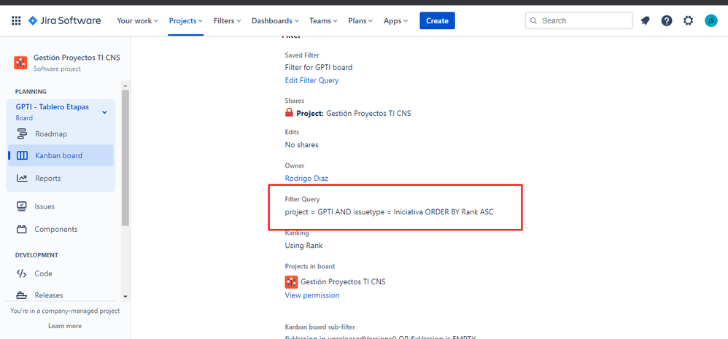Image resolution: width=728 pixels, height=339 pixels.
Task: Open the app switcher grid icon
Action: pyautogui.click(x=16, y=20)
